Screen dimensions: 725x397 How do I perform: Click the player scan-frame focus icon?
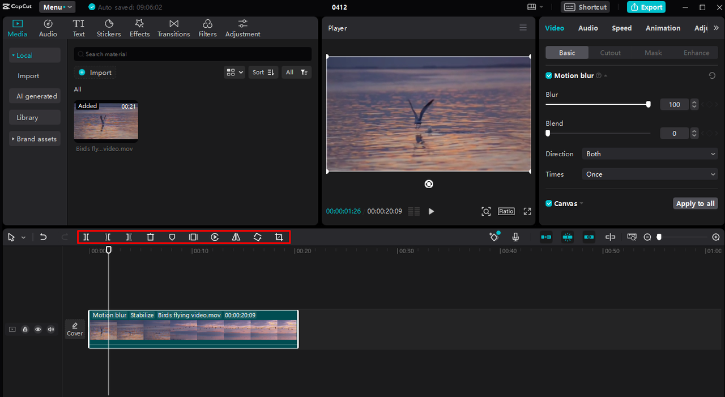pos(486,211)
